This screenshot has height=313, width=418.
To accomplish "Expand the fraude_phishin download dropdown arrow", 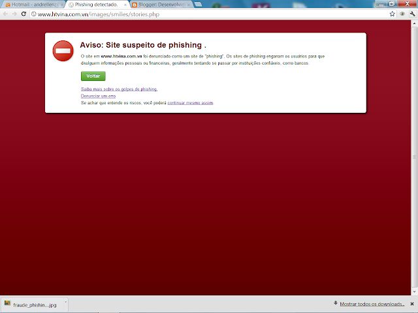I will 65,302.
